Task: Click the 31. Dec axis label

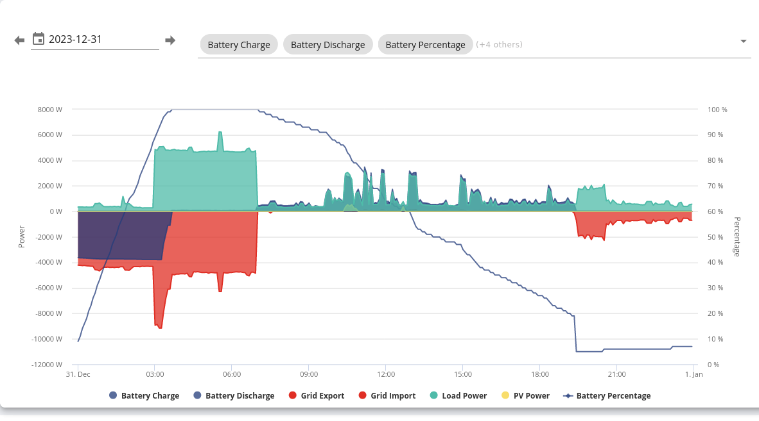Action: coord(78,374)
